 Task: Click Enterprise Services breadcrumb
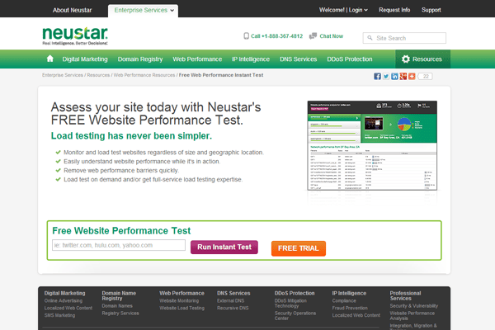[63, 75]
